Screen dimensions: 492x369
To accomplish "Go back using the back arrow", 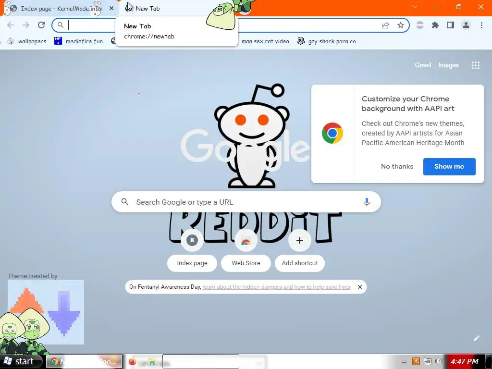I will click(x=11, y=25).
